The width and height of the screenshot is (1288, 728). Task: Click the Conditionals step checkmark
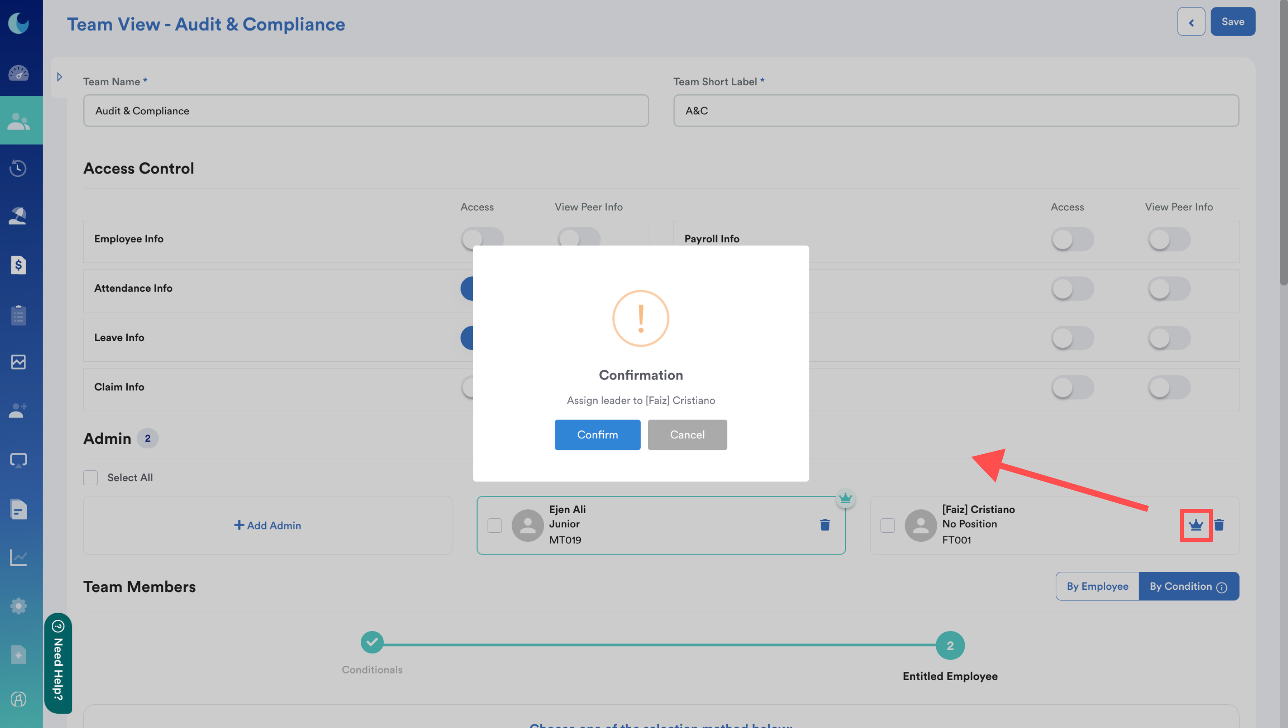(x=372, y=643)
